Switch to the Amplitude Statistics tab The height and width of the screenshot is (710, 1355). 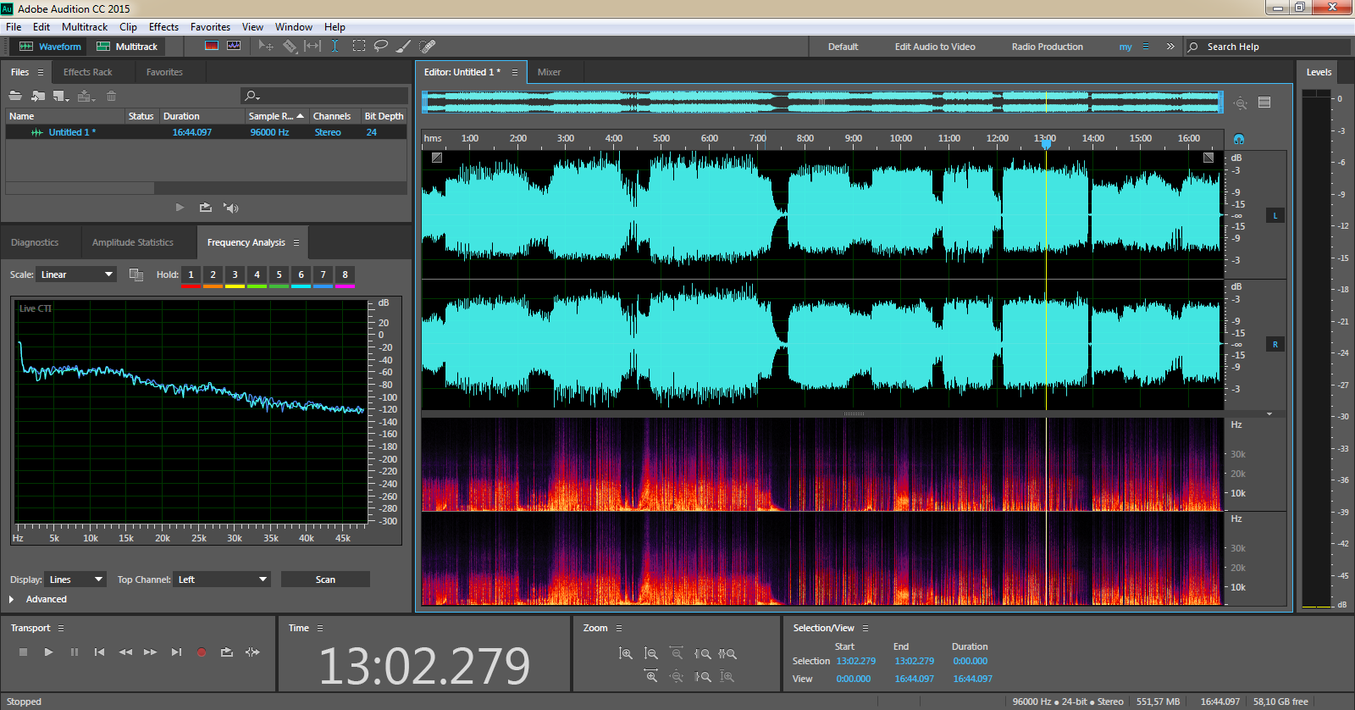click(133, 242)
